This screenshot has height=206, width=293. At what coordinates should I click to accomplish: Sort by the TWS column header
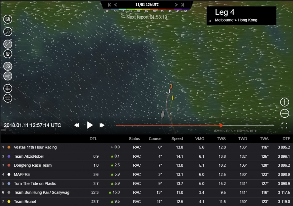point(221,139)
